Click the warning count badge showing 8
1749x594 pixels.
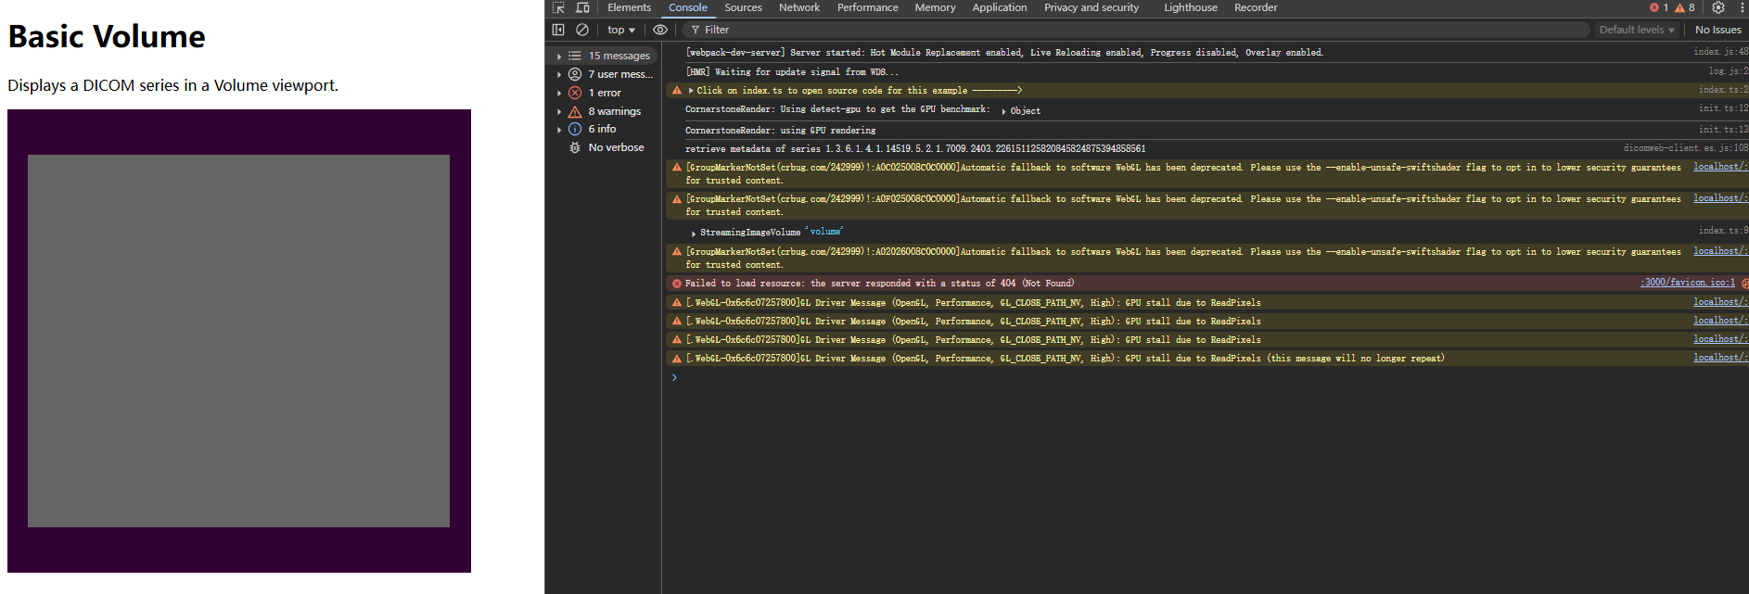1685,7
